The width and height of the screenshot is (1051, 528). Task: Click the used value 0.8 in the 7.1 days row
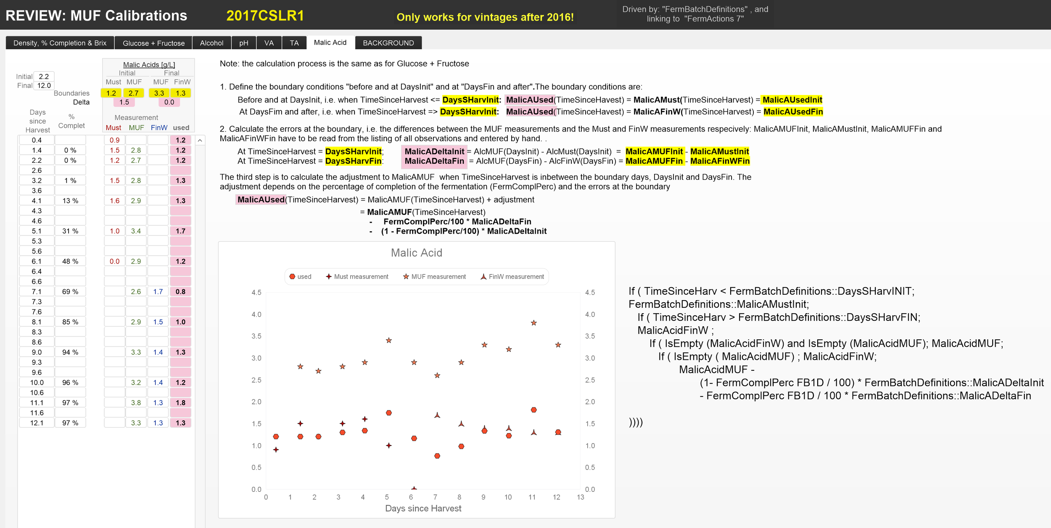click(180, 292)
